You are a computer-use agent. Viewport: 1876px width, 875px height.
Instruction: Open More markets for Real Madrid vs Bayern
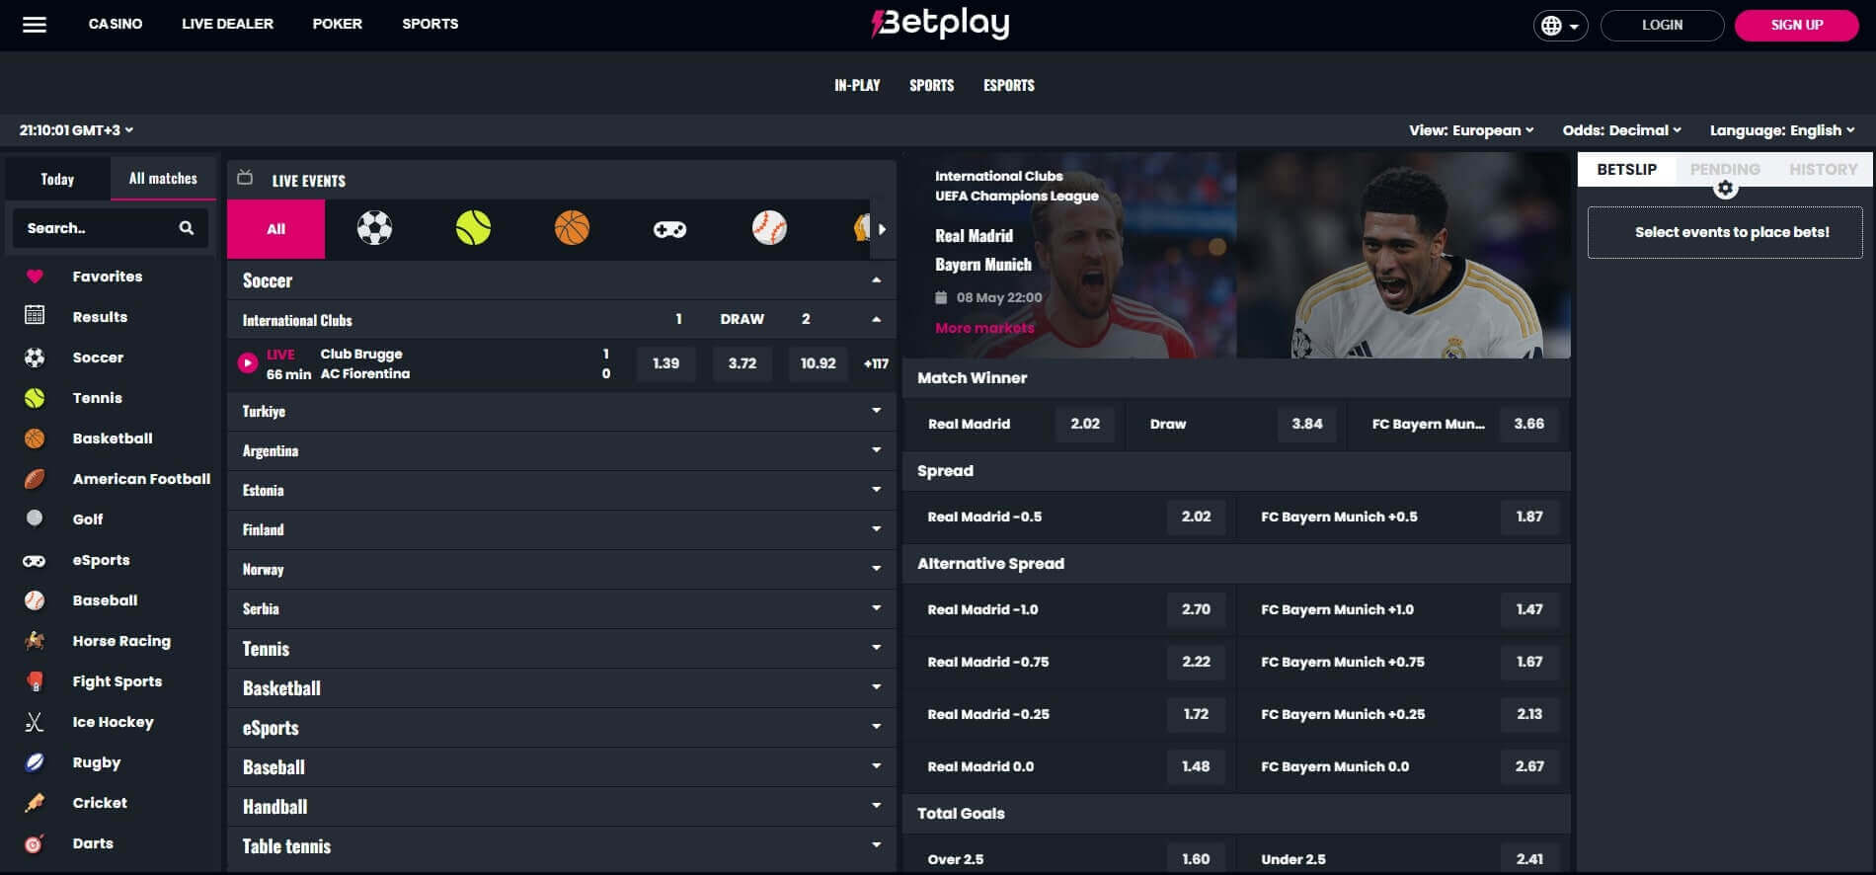(983, 327)
